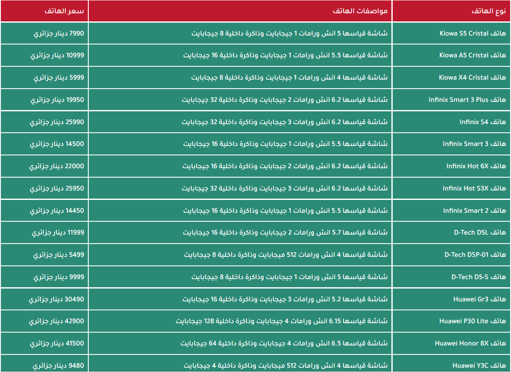
Task: Select the Kiowa A5 Cristal phone cell
Action: [x=451, y=55]
